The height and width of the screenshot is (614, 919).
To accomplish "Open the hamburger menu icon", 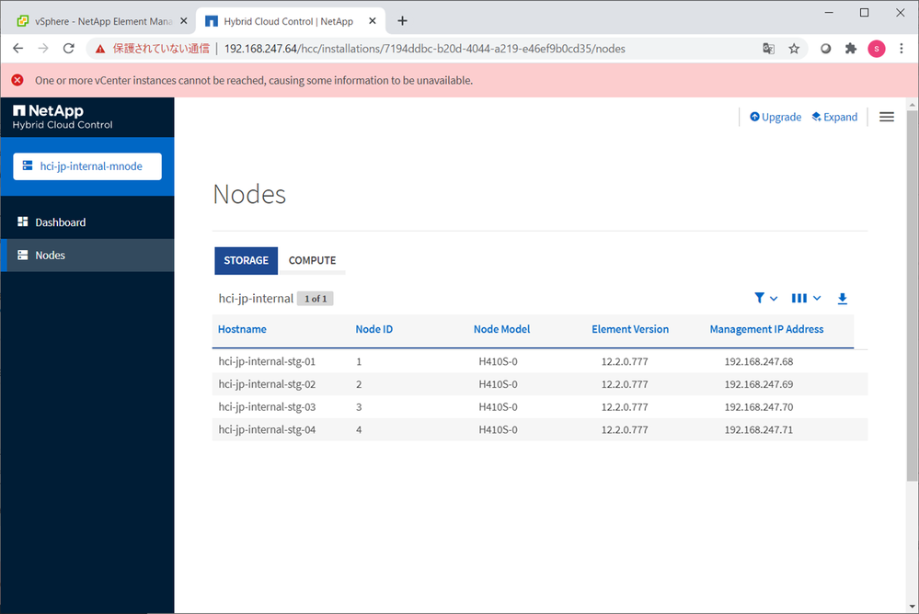I will click(x=886, y=117).
